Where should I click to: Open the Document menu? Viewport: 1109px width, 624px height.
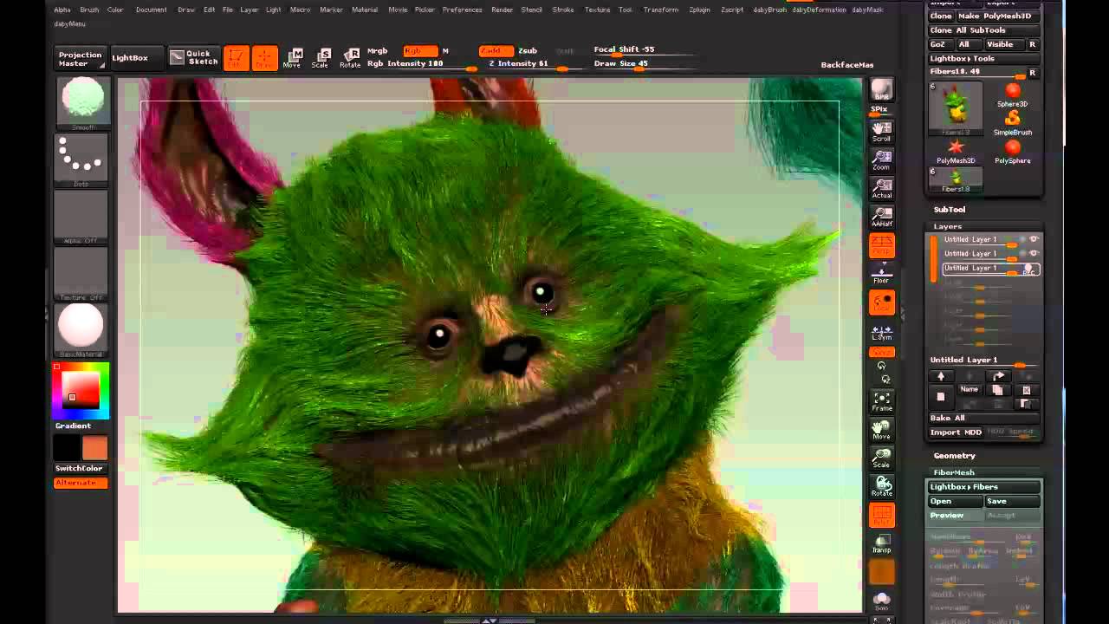151,10
